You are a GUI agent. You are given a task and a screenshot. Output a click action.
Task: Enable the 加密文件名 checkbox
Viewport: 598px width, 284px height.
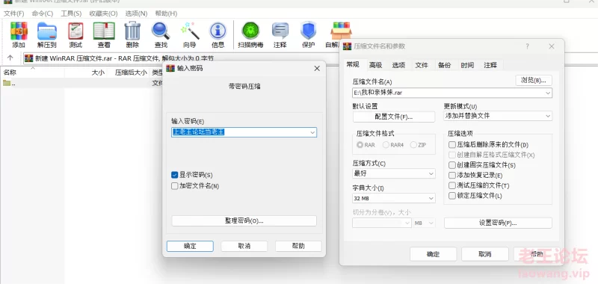coord(175,186)
